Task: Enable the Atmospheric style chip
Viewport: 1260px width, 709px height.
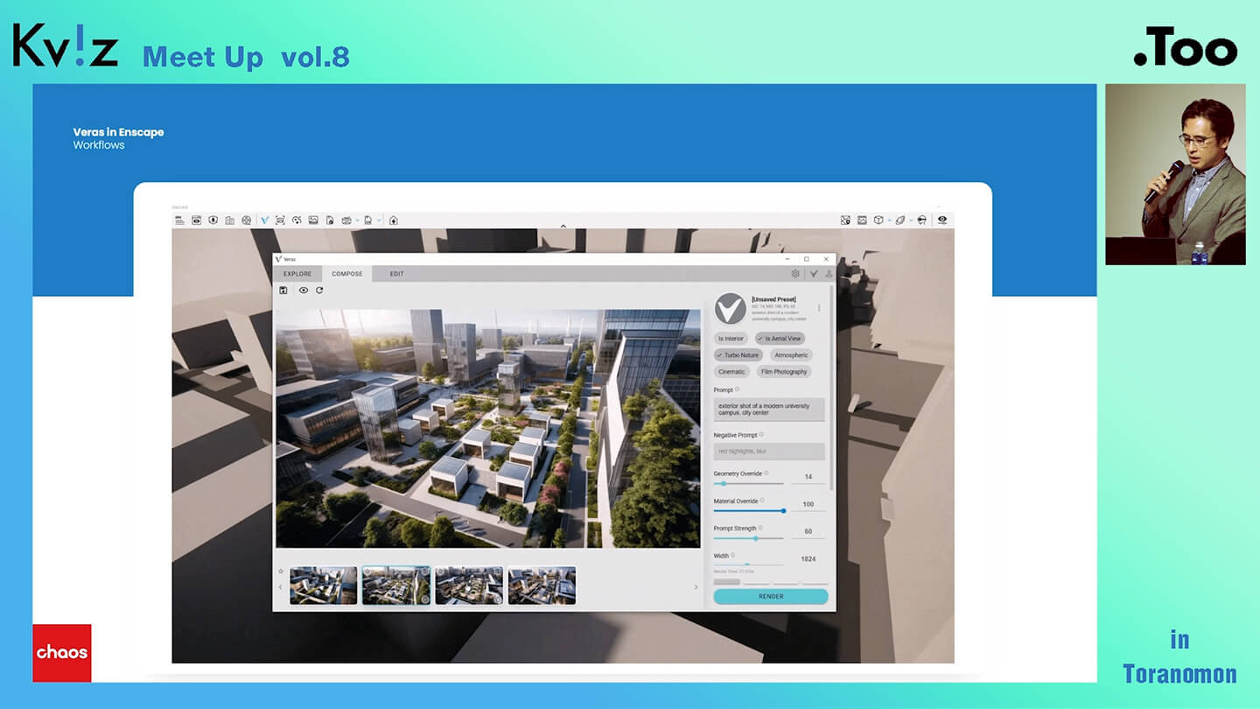Action: pyautogui.click(x=791, y=355)
